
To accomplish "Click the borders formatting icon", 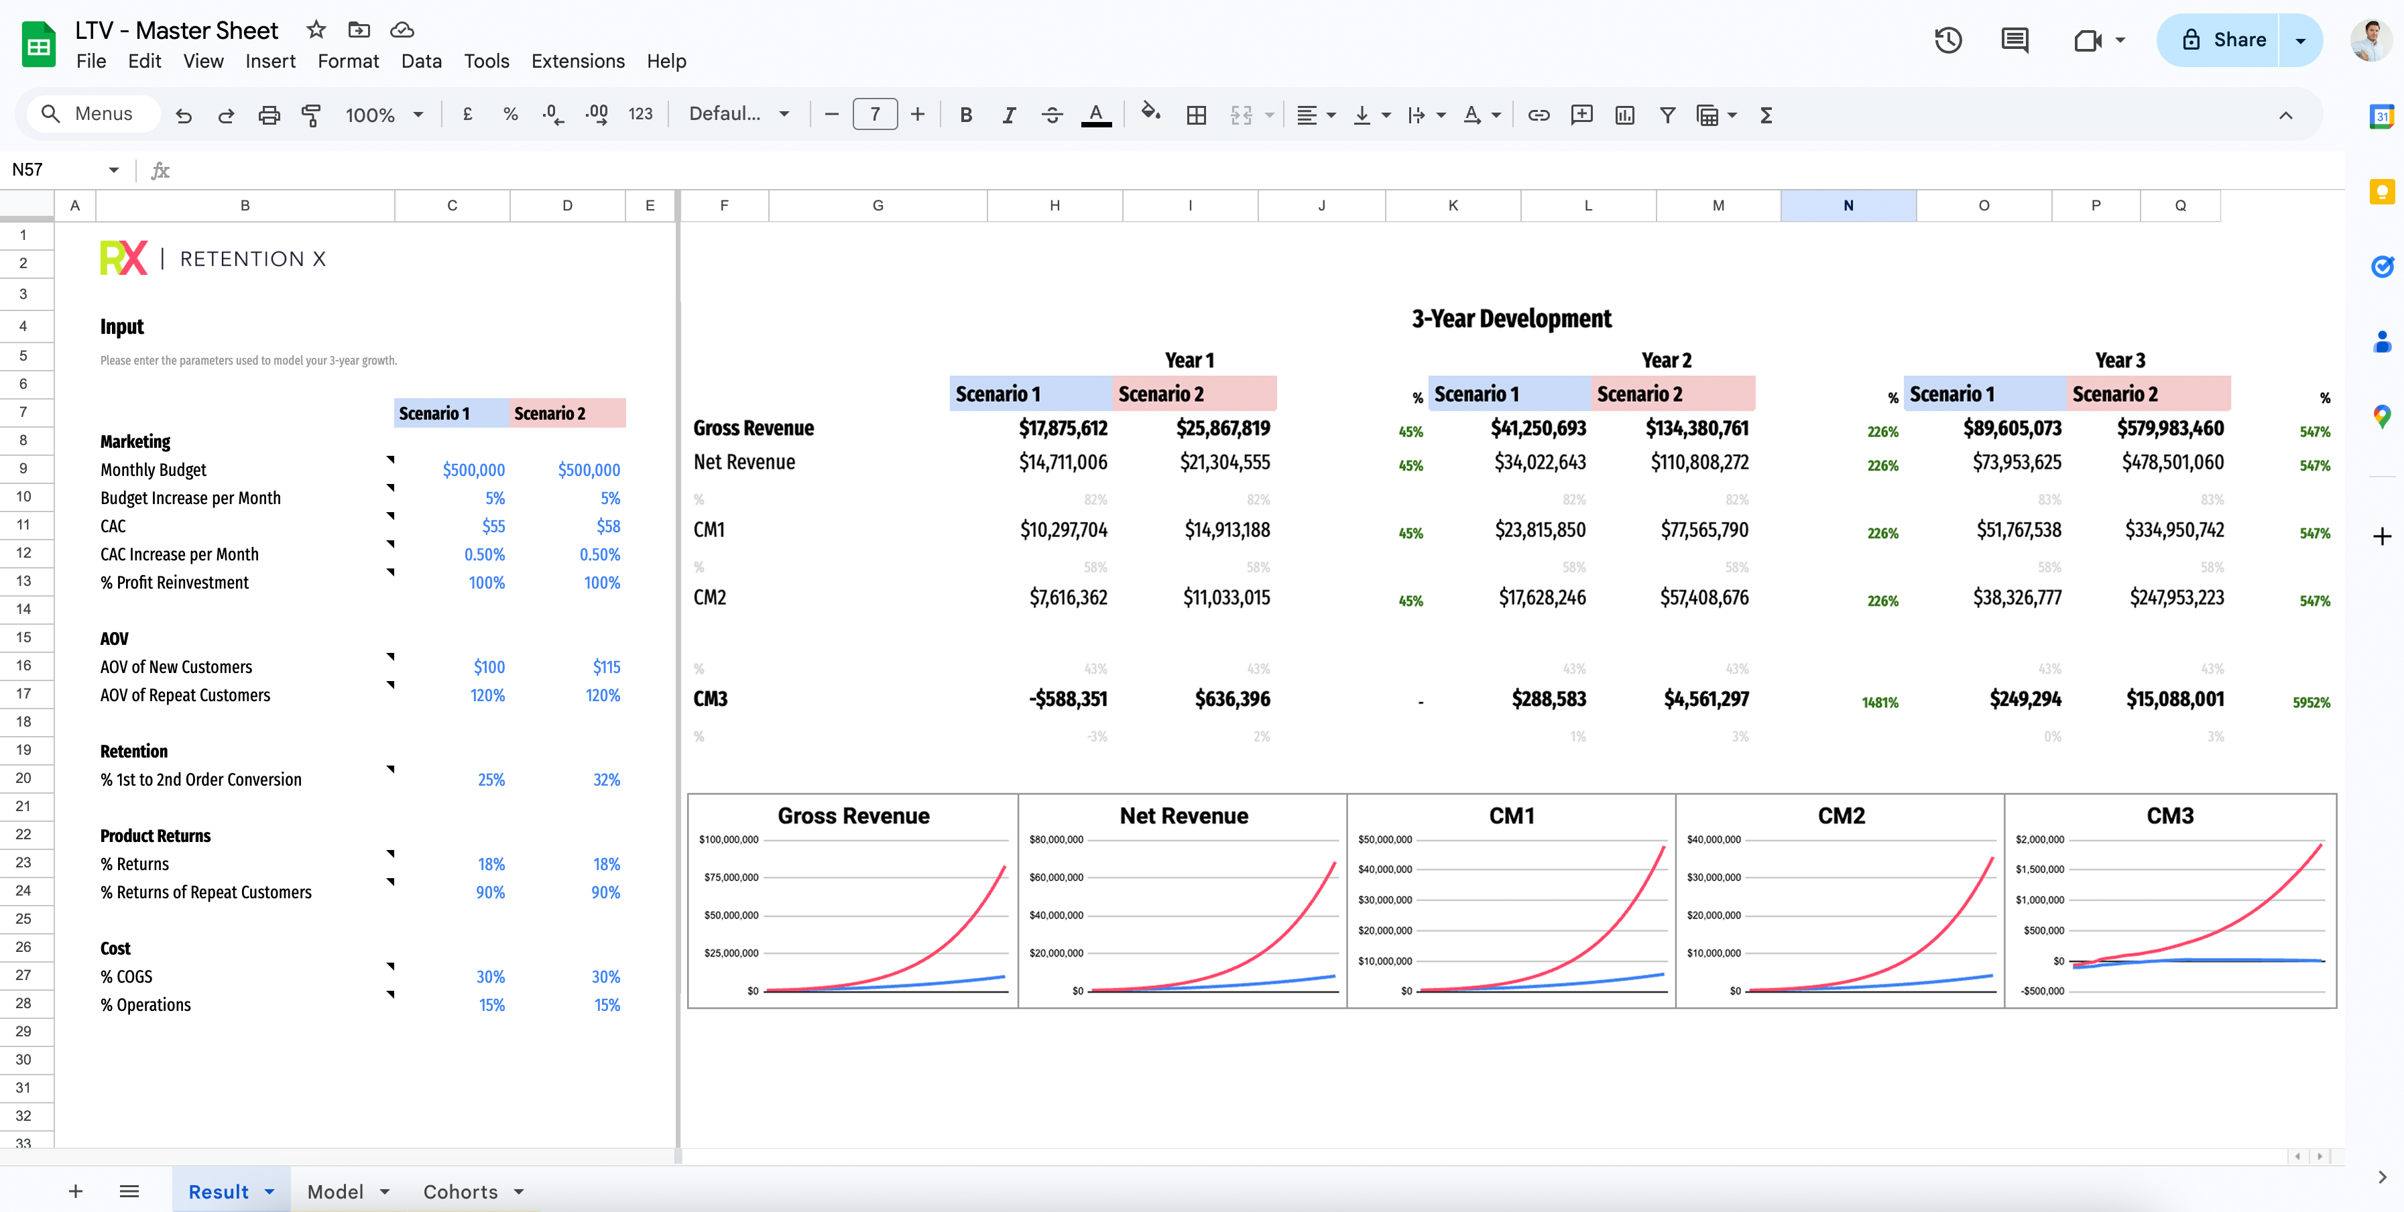I will [1197, 115].
